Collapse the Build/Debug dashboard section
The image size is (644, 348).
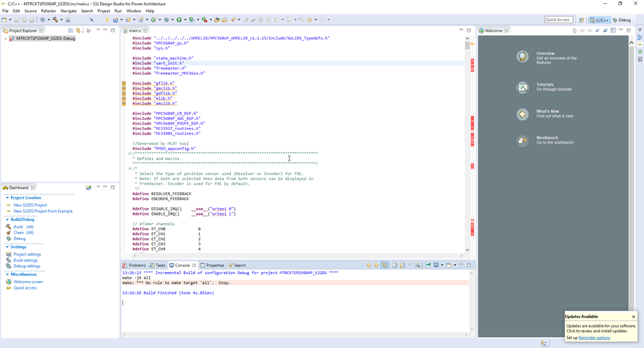tap(7, 219)
